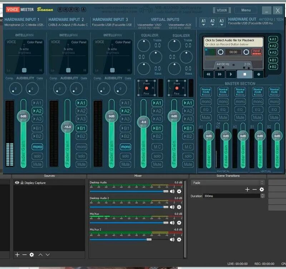Open A2 hardware output device dropdown
This screenshot has width=286, height=269.
click(x=212, y=22)
